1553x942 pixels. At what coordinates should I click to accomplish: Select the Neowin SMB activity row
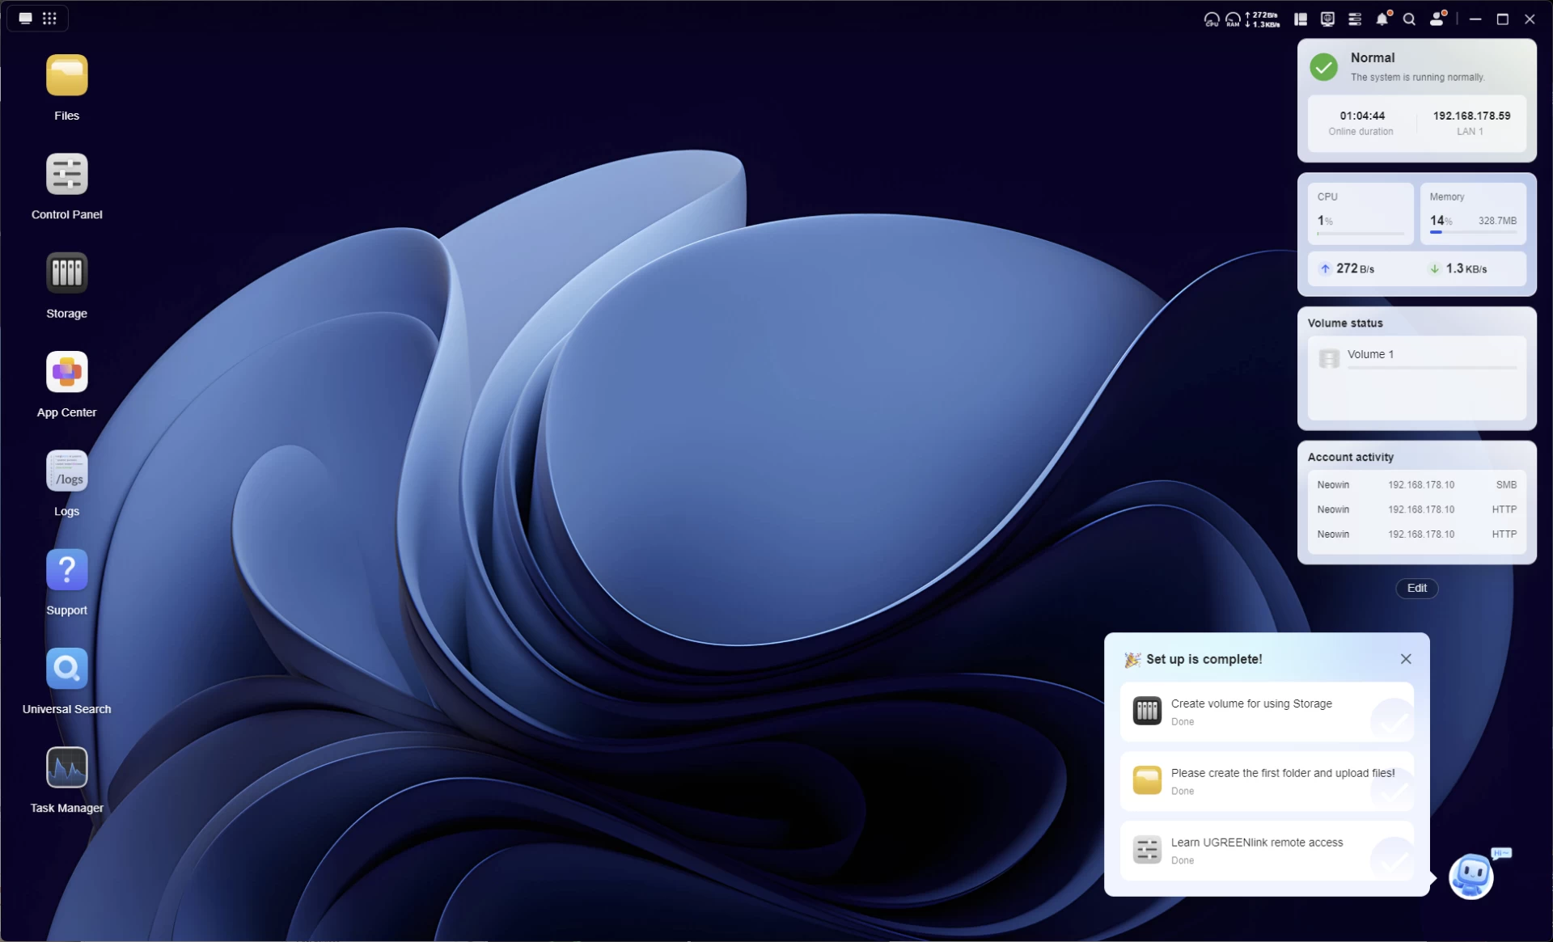1416,485
